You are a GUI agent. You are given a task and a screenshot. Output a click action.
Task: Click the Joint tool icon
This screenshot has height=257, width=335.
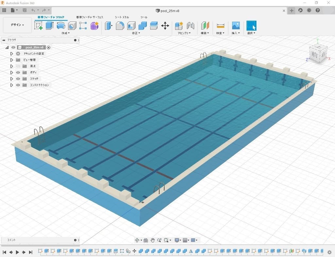[190, 26]
